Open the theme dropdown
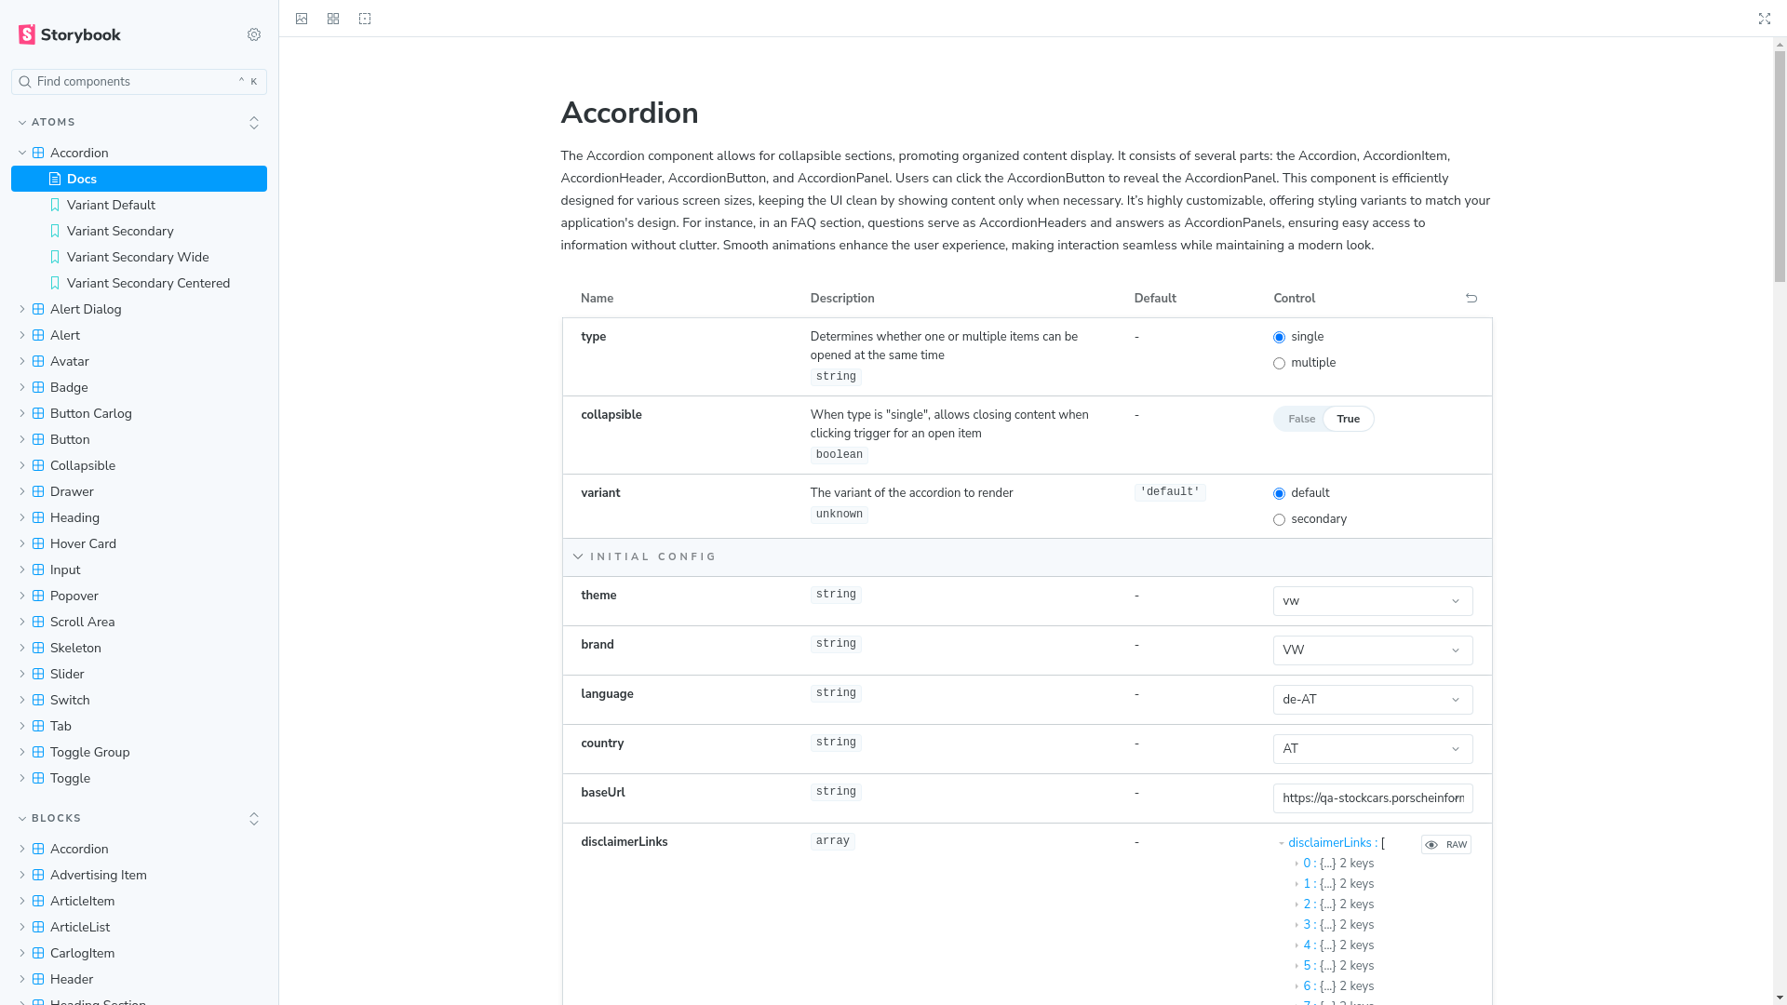The image size is (1787, 1005). coord(1372,601)
